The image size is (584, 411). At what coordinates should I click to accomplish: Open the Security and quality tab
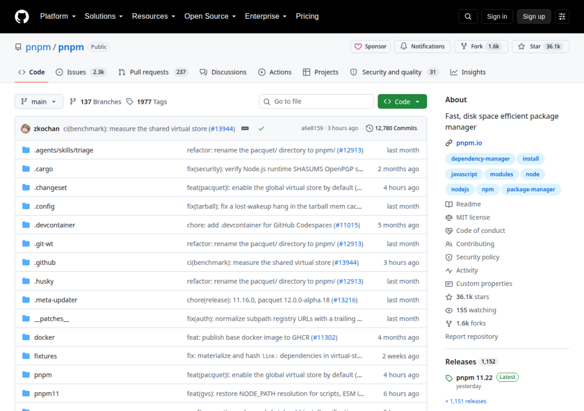point(395,72)
